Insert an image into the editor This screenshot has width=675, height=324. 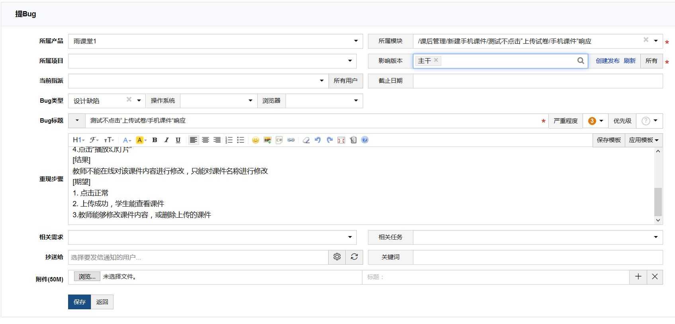coord(268,140)
